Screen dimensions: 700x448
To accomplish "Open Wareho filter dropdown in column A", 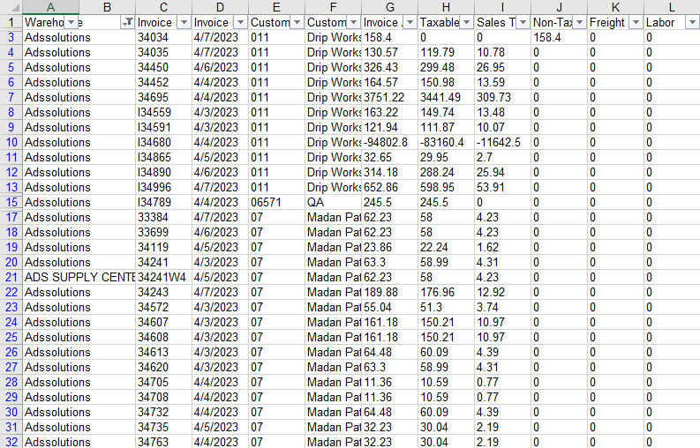I will (71, 22).
